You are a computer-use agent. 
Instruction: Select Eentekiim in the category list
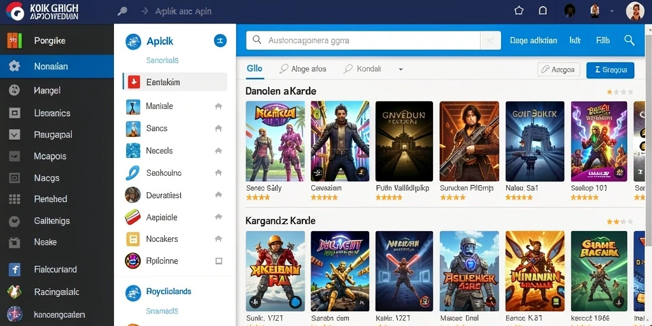coord(174,82)
